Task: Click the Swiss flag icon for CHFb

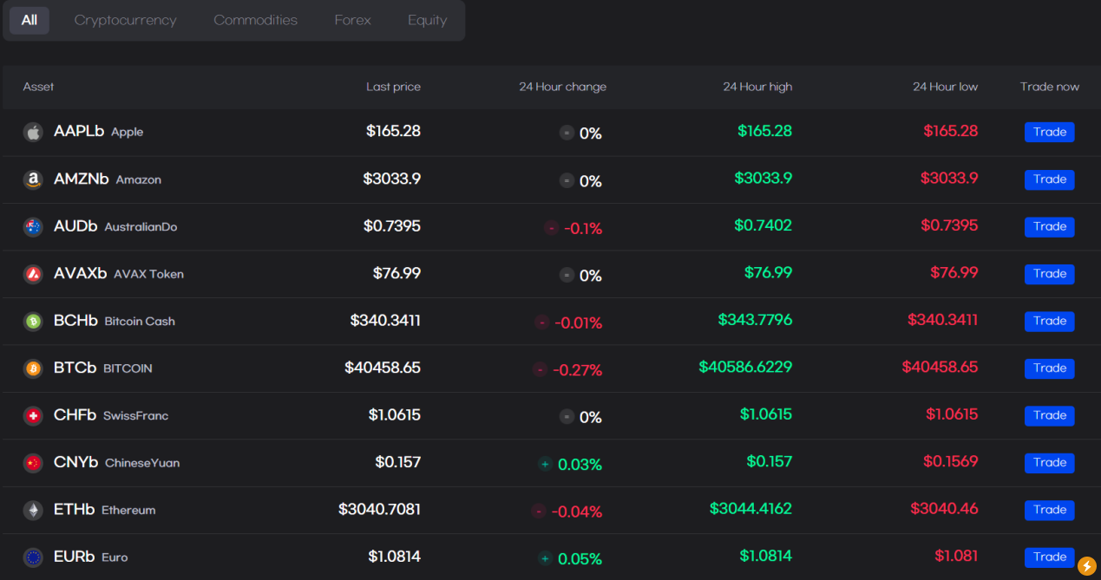Action: 33,416
